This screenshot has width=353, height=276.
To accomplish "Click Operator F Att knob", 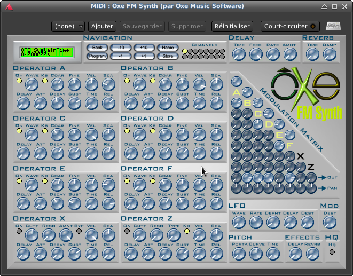I will click(x=148, y=204).
